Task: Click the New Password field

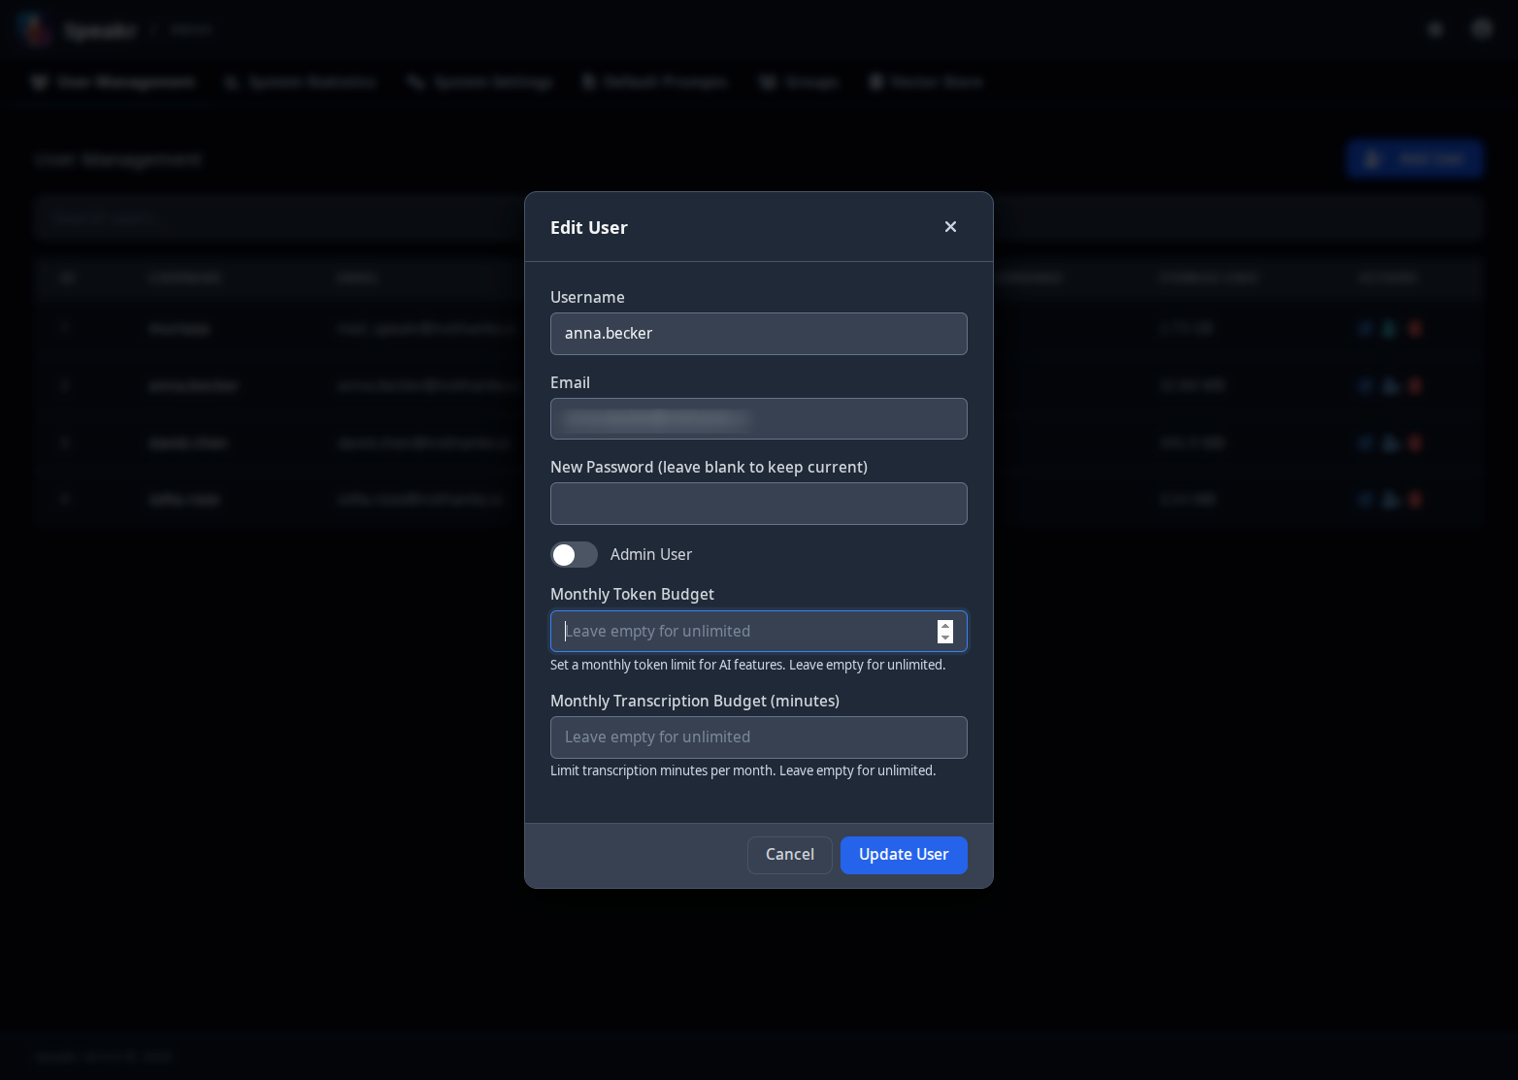Action: click(x=758, y=504)
